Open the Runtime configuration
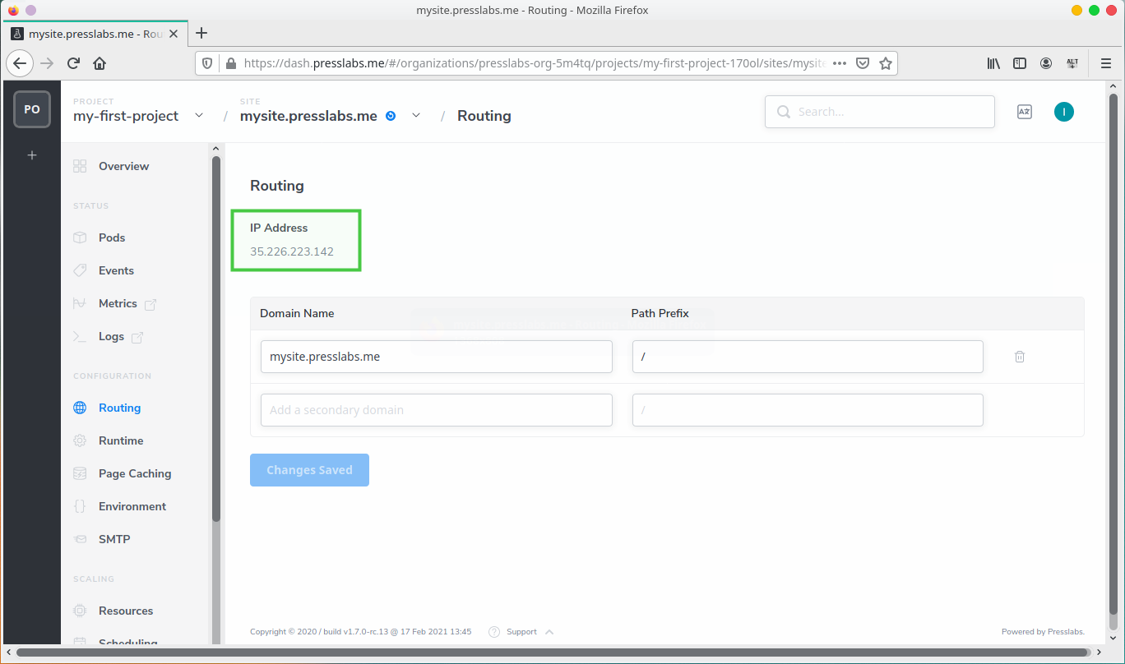The height and width of the screenshot is (664, 1125). point(121,440)
